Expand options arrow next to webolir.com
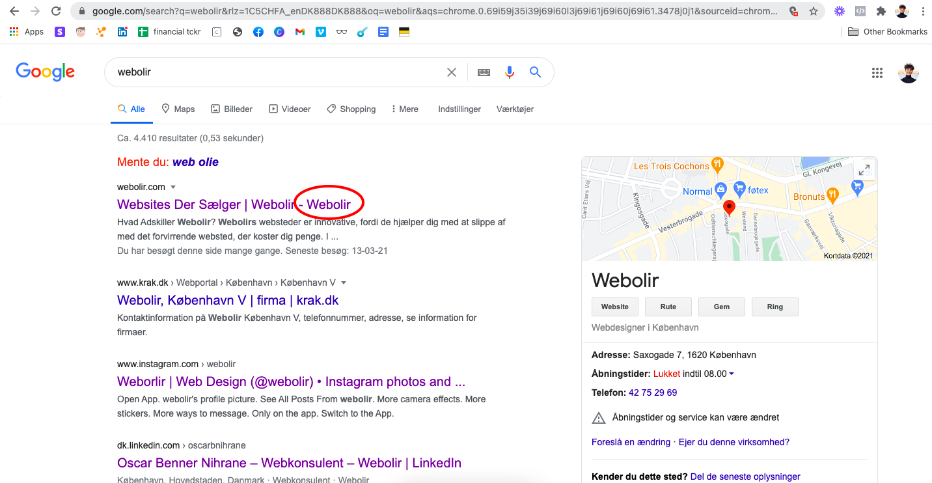Screen dimensions: 932x483 [173, 187]
